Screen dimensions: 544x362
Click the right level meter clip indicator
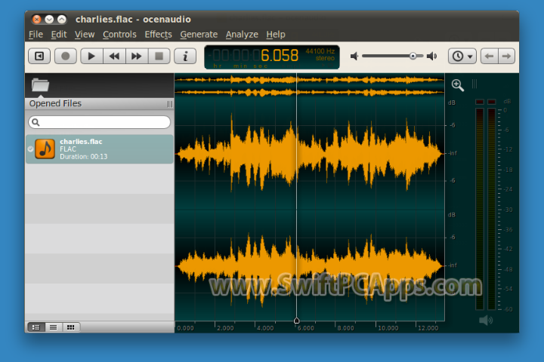[492, 102]
